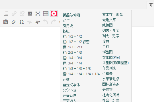This screenshot has height=102, width=154.
Task: Click the clear formatting eraser icon
Action: point(14,22)
